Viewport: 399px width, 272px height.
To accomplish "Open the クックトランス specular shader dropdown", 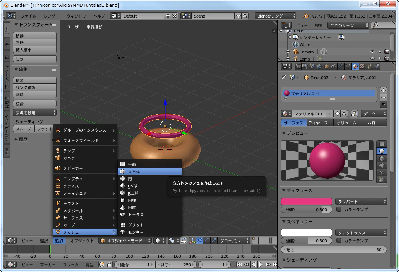I will coord(361,233).
